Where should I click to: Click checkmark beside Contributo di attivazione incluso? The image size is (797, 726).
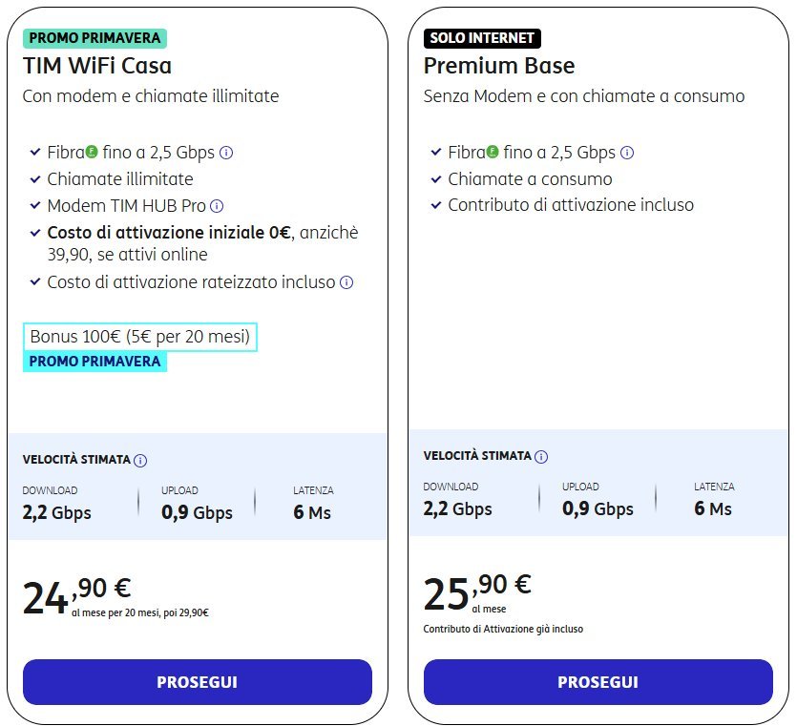(x=436, y=205)
